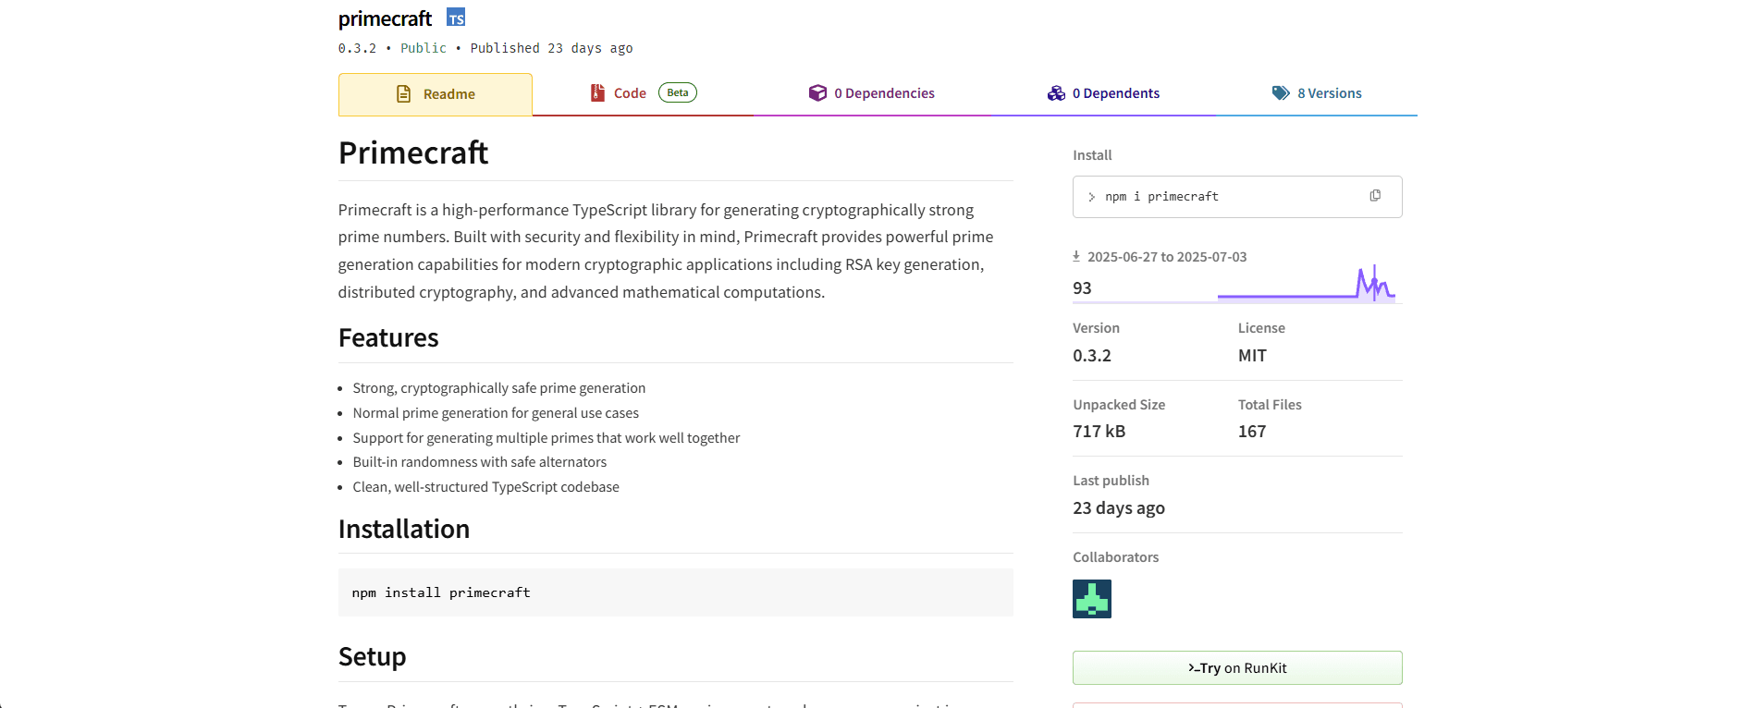Click the weekly downloads sparkline chart
The image size is (1756, 708).
click(x=1307, y=284)
